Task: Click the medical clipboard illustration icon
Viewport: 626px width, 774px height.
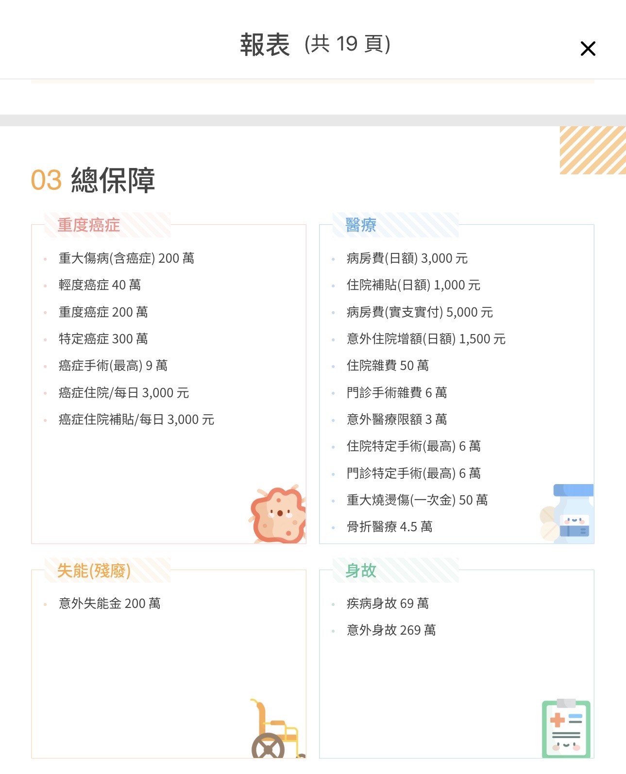Action: (566, 728)
